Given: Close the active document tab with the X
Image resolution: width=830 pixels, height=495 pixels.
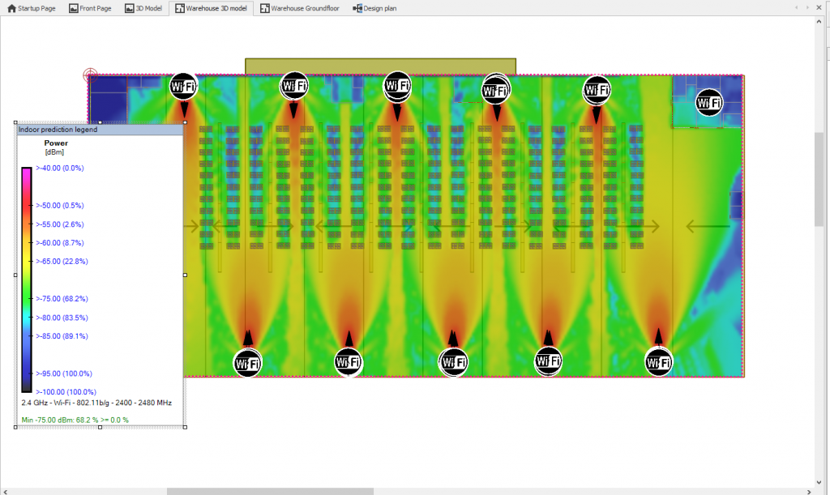Looking at the screenshot, I should [x=819, y=7].
